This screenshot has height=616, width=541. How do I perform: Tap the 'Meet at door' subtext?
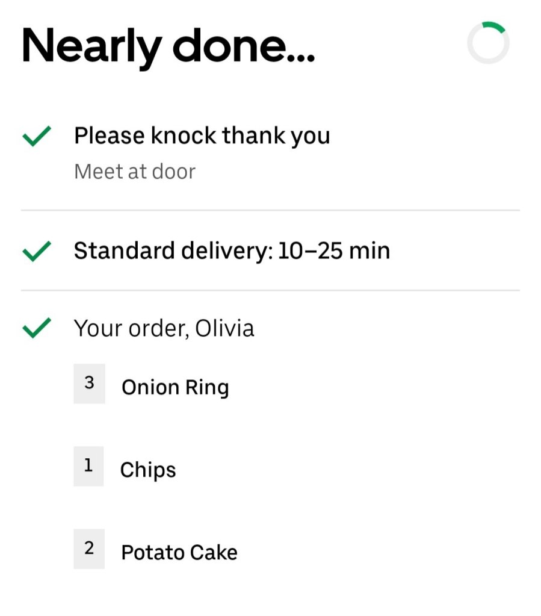[x=135, y=172]
